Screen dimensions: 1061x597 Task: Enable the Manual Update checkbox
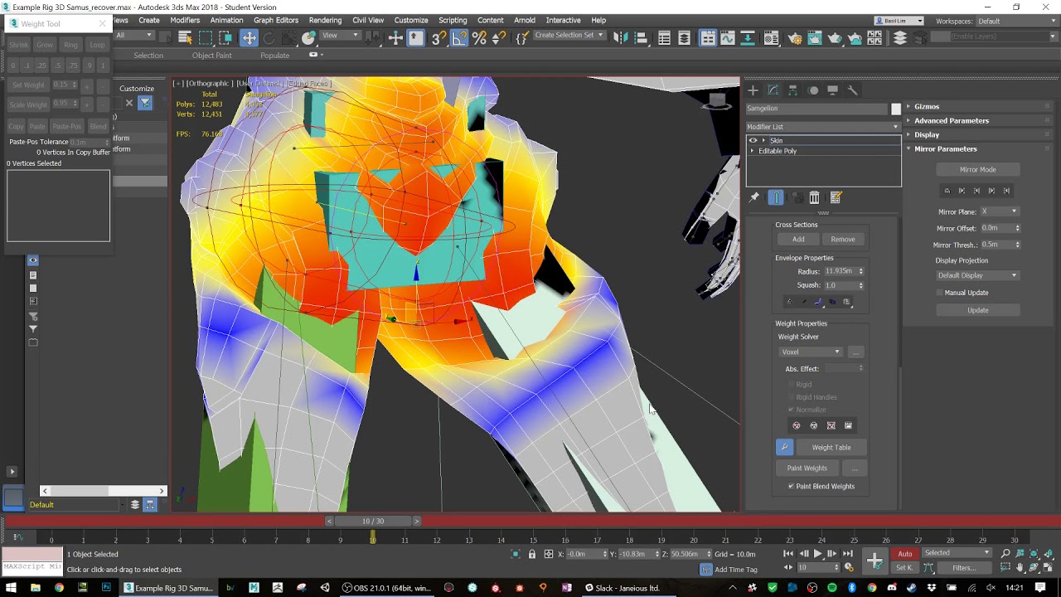[940, 293]
